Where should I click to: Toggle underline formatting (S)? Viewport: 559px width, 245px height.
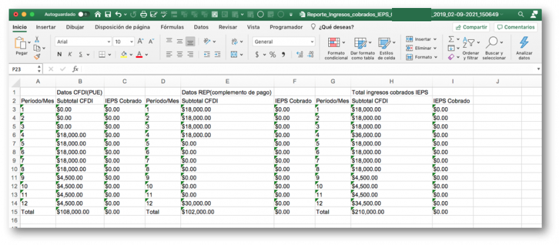pos(81,55)
